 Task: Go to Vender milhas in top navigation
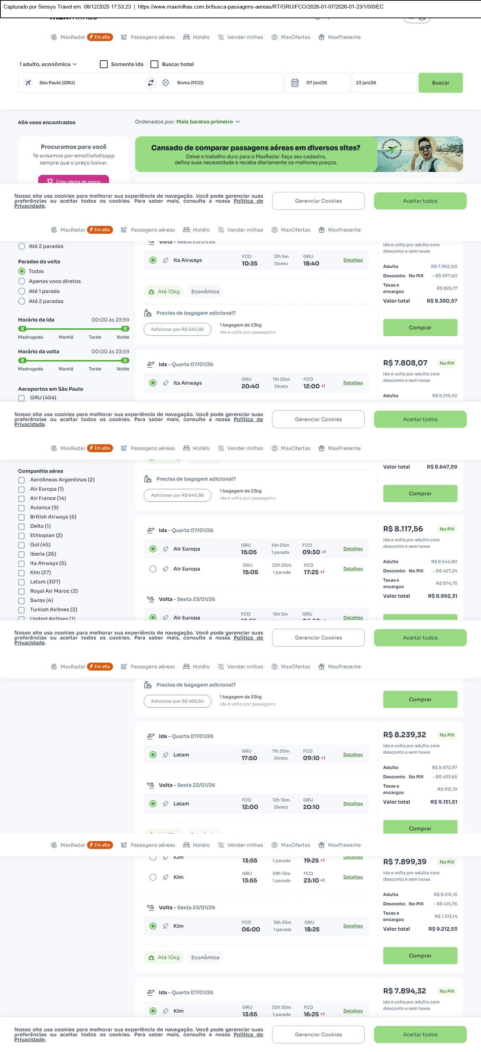point(245,37)
